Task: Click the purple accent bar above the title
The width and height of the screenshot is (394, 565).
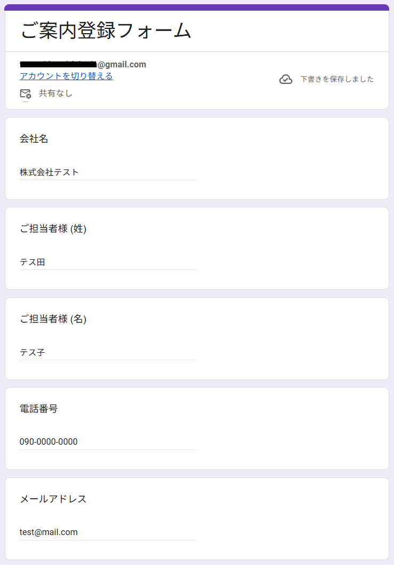Action: click(197, 7)
